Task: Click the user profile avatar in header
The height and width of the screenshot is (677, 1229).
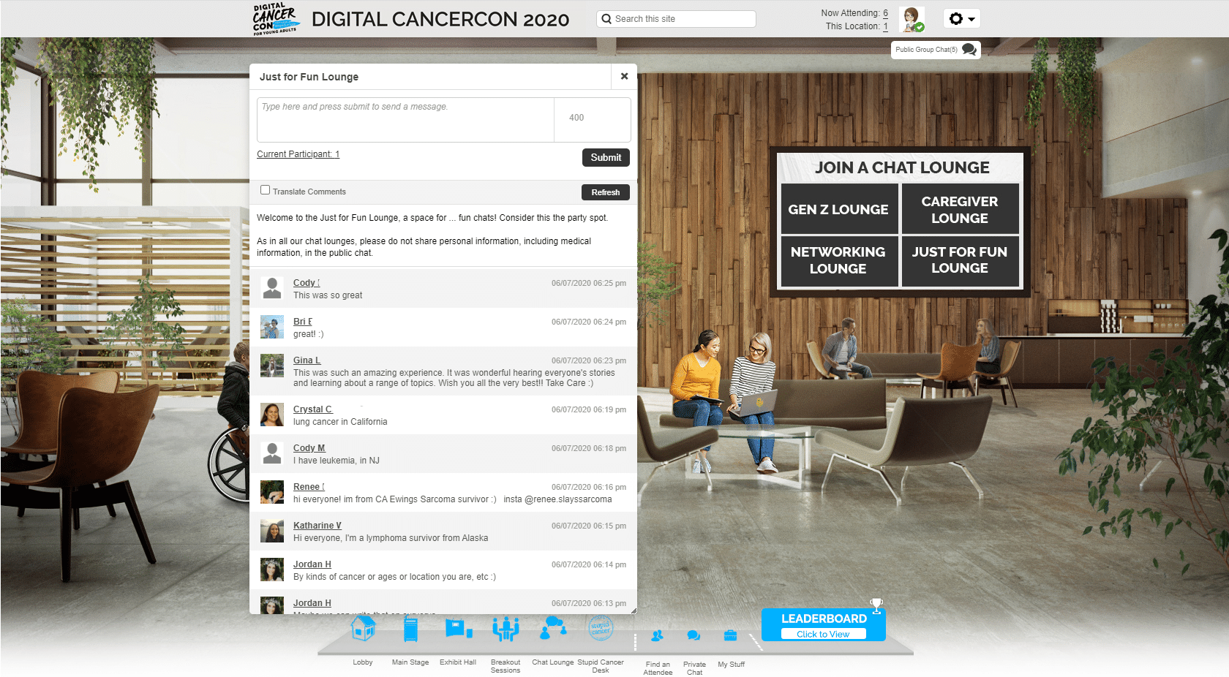Action: coord(912,19)
